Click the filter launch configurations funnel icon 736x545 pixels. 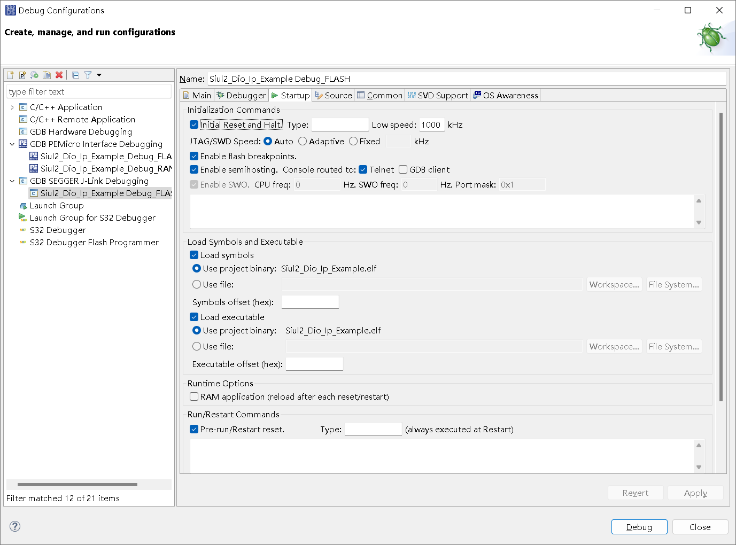[88, 75]
